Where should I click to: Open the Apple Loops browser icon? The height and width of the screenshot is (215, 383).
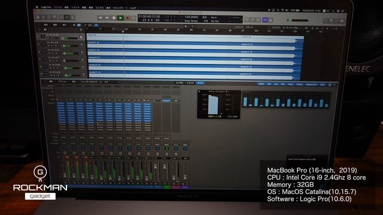click(x=337, y=21)
